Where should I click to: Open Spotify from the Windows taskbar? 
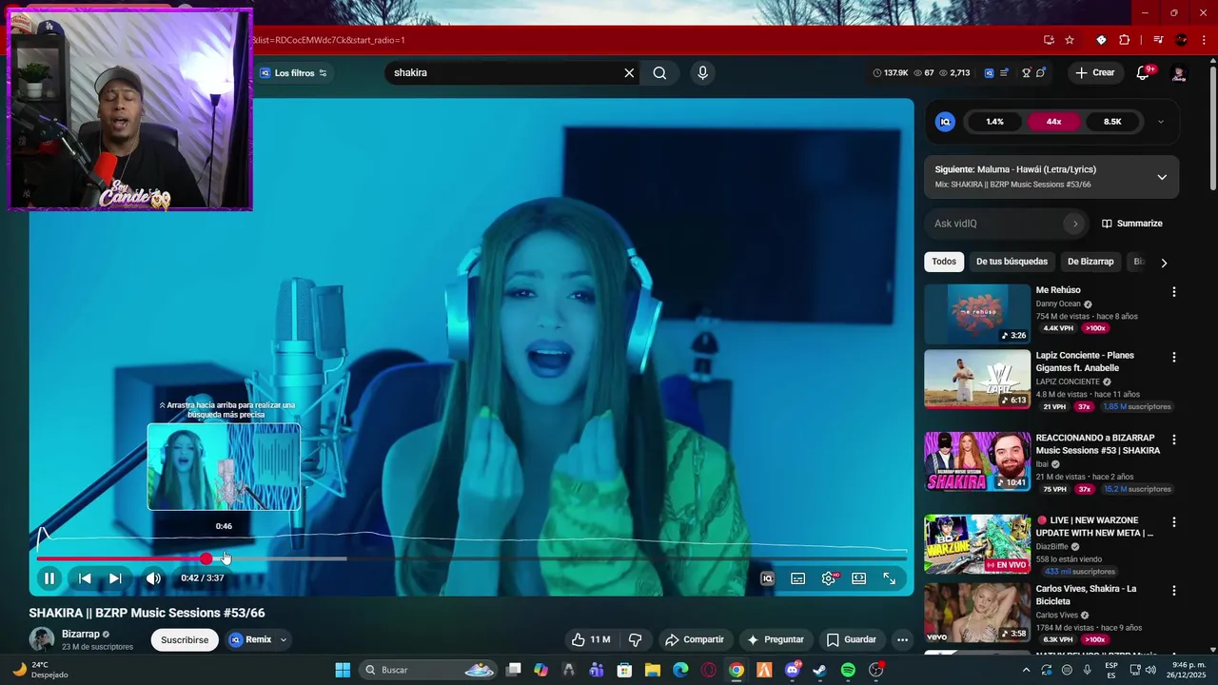coord(848,670)
